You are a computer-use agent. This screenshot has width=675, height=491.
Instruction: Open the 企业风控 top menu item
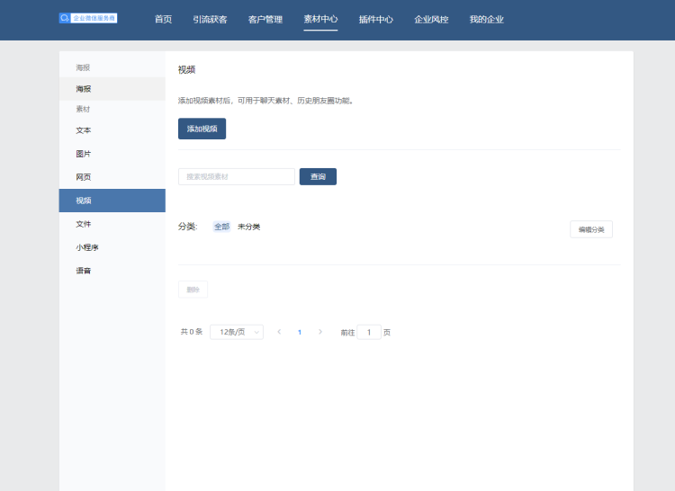coord(431,19)
